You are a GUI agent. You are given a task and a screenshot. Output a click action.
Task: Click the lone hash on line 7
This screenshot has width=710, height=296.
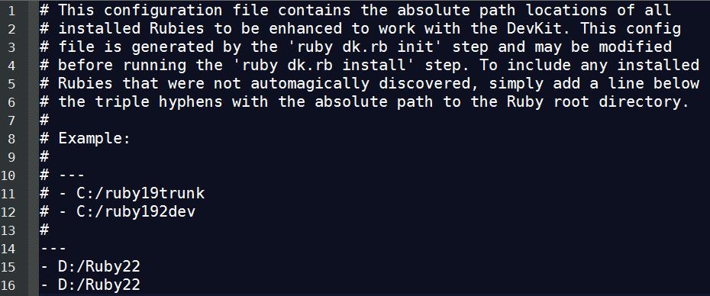coord(44,121)
